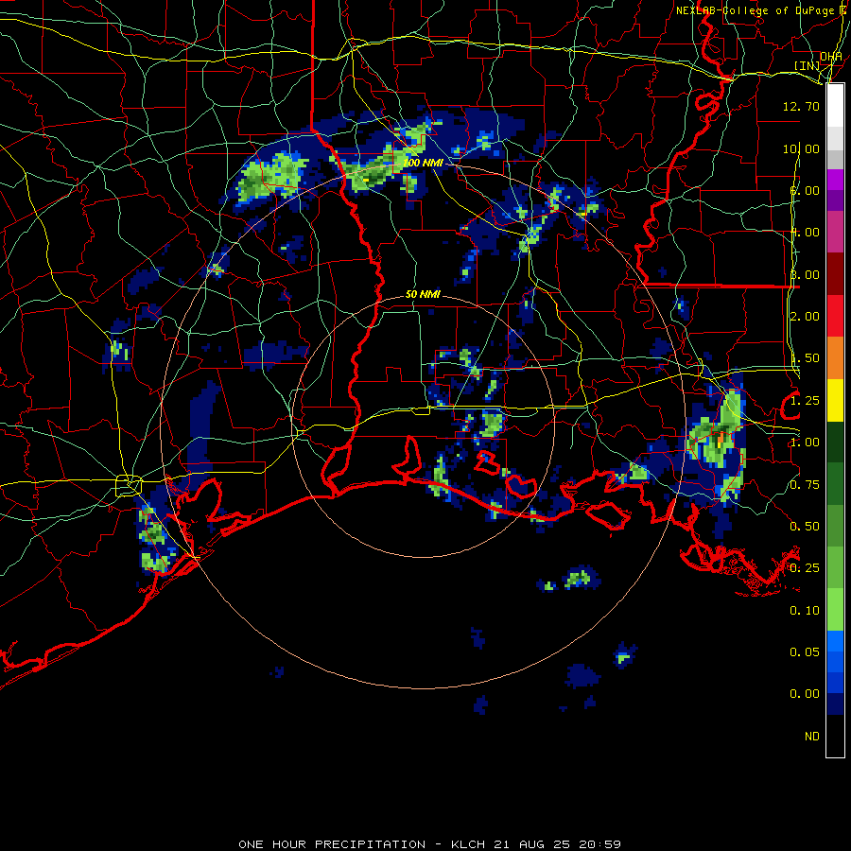The image size is (851, 851).
Task: Click the 0.75 scale value
Action: 805,484
